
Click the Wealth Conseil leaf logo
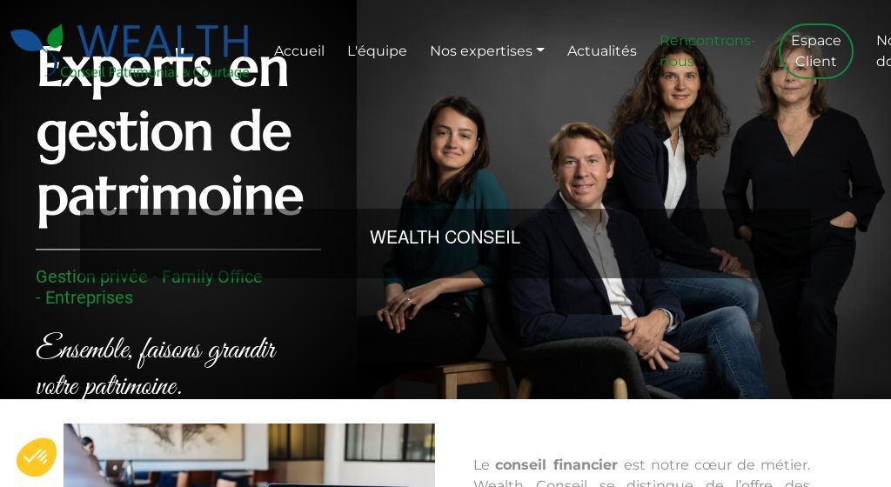coord(37,38)
